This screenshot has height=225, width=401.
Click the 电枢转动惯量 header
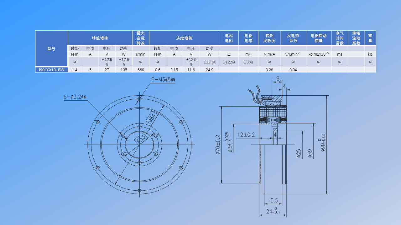click(319, 38)
